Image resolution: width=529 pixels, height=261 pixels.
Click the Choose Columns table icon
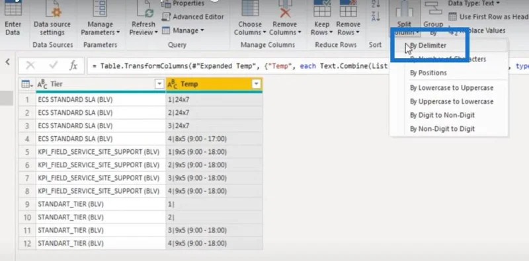[x=250, y=9]
